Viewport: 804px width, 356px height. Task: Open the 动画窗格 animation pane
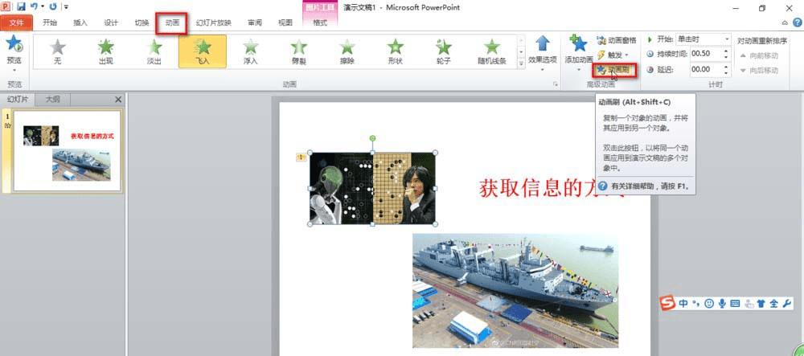point(617,40)
